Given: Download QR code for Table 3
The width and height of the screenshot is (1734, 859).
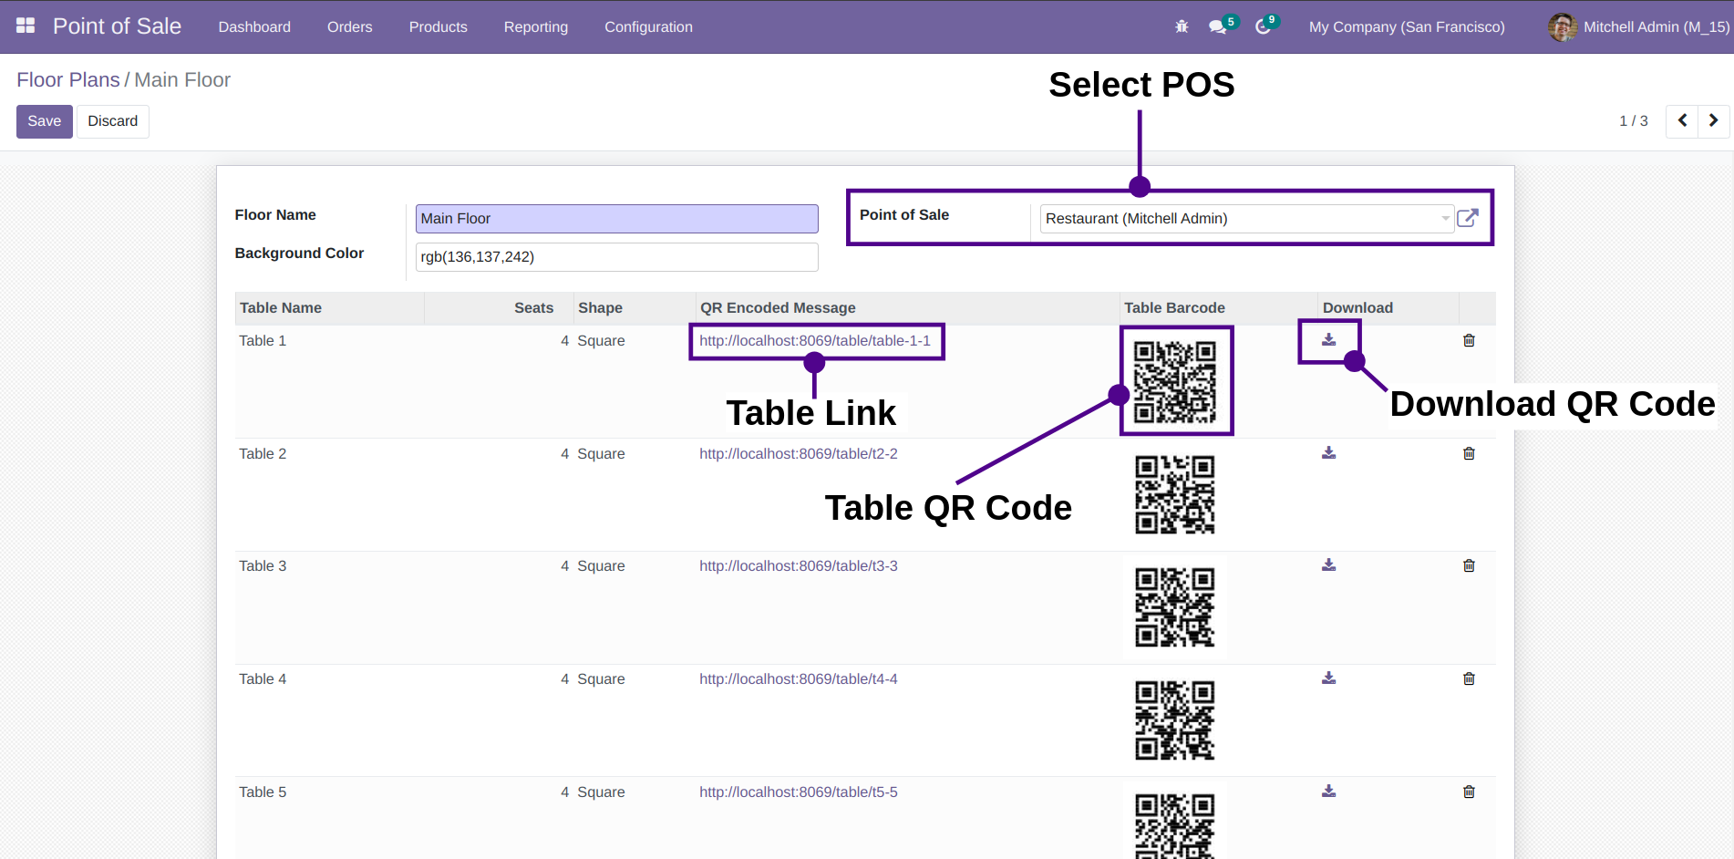Looking at the screenshot, I should click(1329, 564).
